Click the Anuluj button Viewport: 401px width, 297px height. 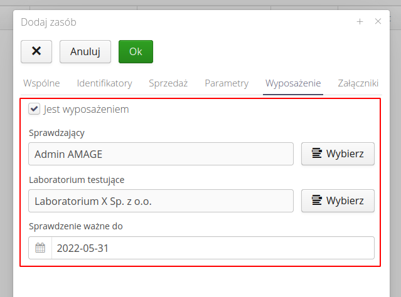[85, 52]
